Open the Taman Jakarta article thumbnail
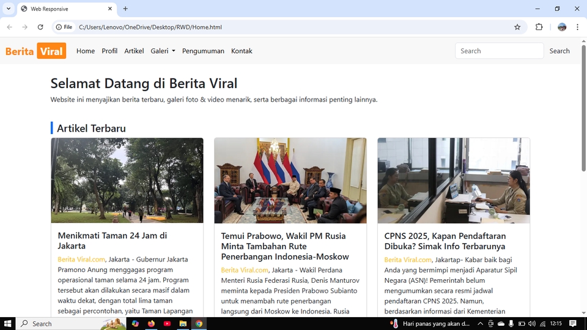The image size is (587, 330). click(127, 180)
